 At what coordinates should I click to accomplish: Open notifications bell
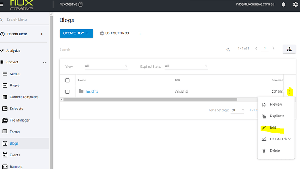283,4
